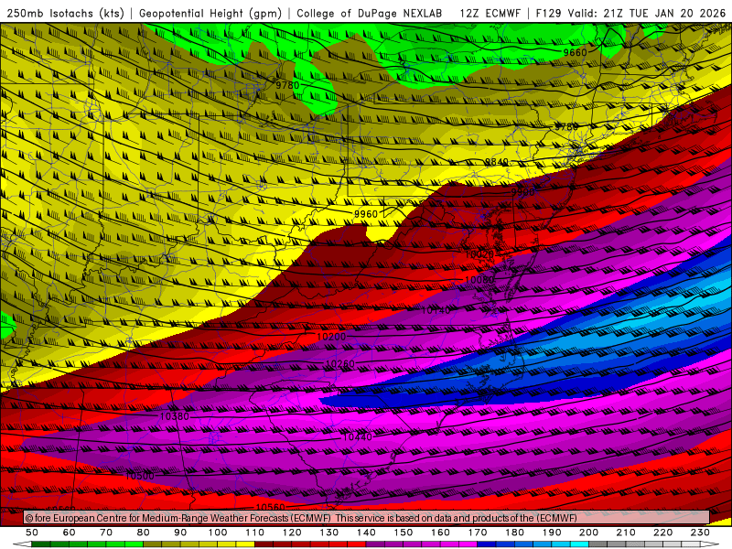732x549 pixels.
Task: Click the 10440 height contour label
Action: [358, 437]
